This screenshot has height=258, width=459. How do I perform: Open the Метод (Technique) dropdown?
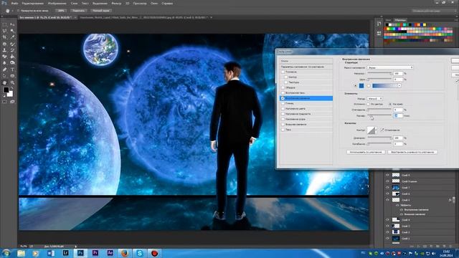[374, 99]
